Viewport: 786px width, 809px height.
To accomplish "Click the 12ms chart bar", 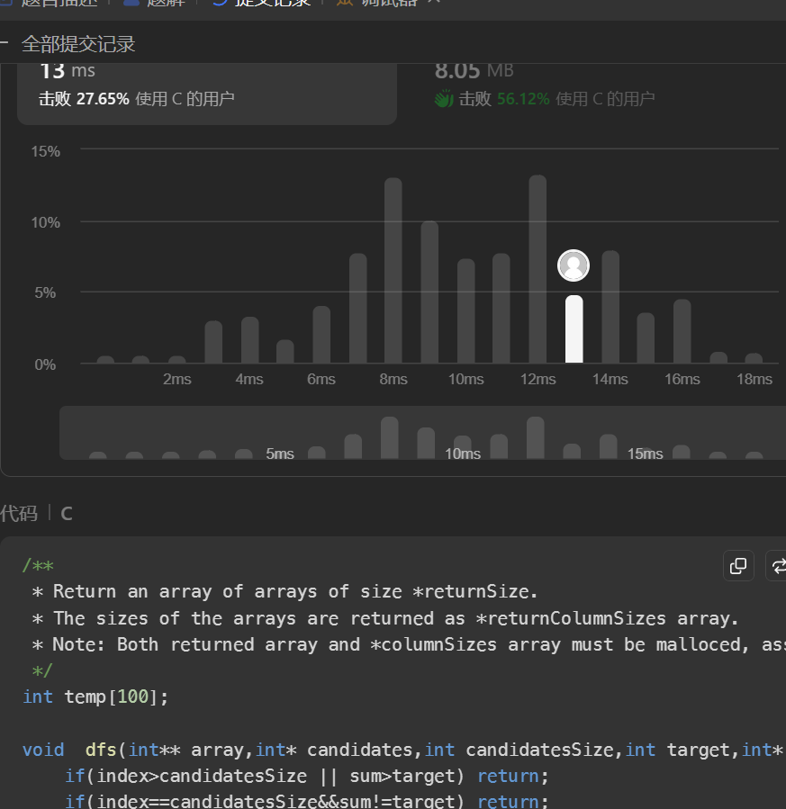I will [538, 269].
